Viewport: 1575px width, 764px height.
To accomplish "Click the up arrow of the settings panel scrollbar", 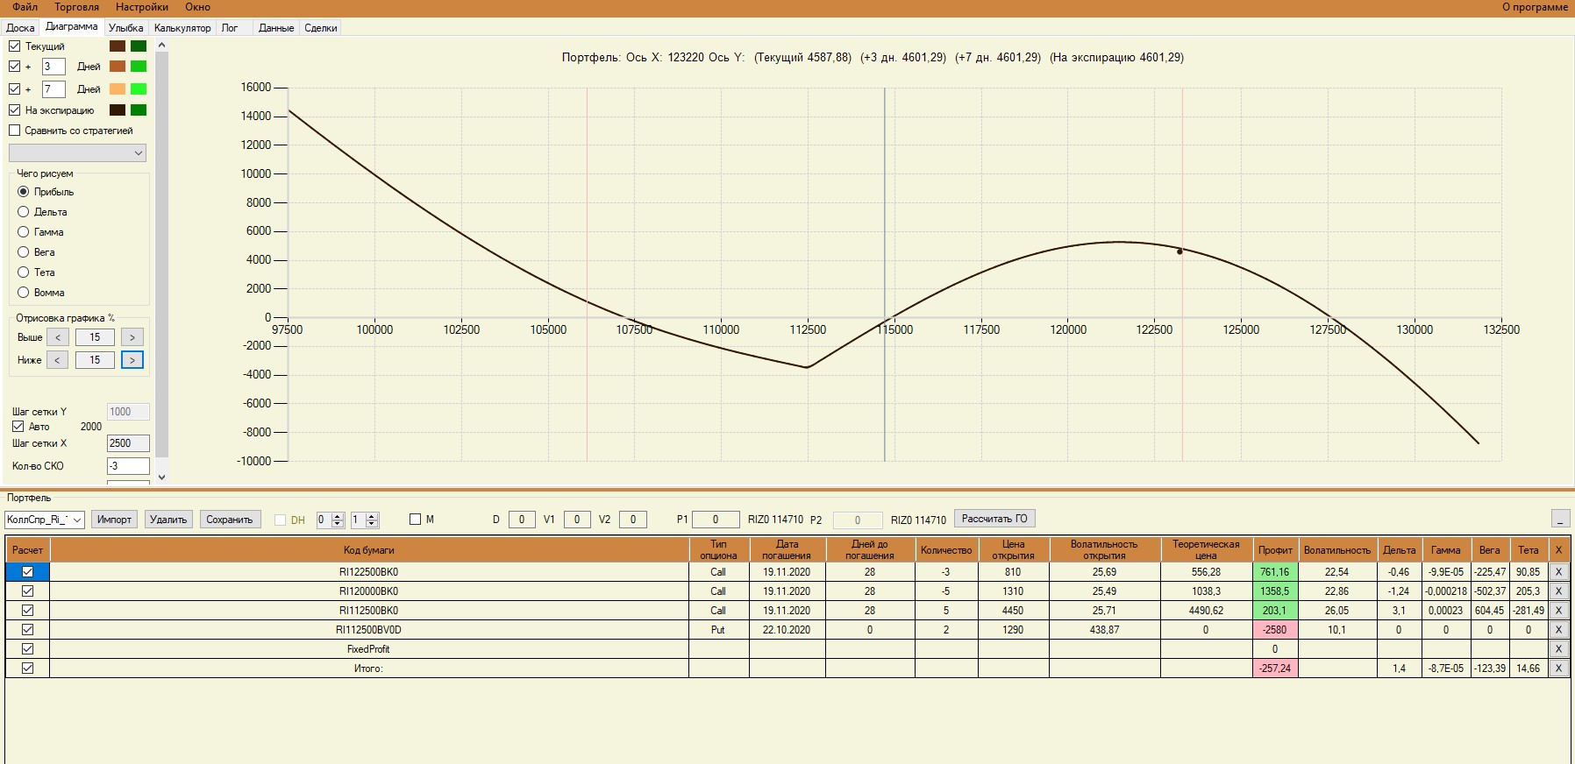I will click(161, 46).
